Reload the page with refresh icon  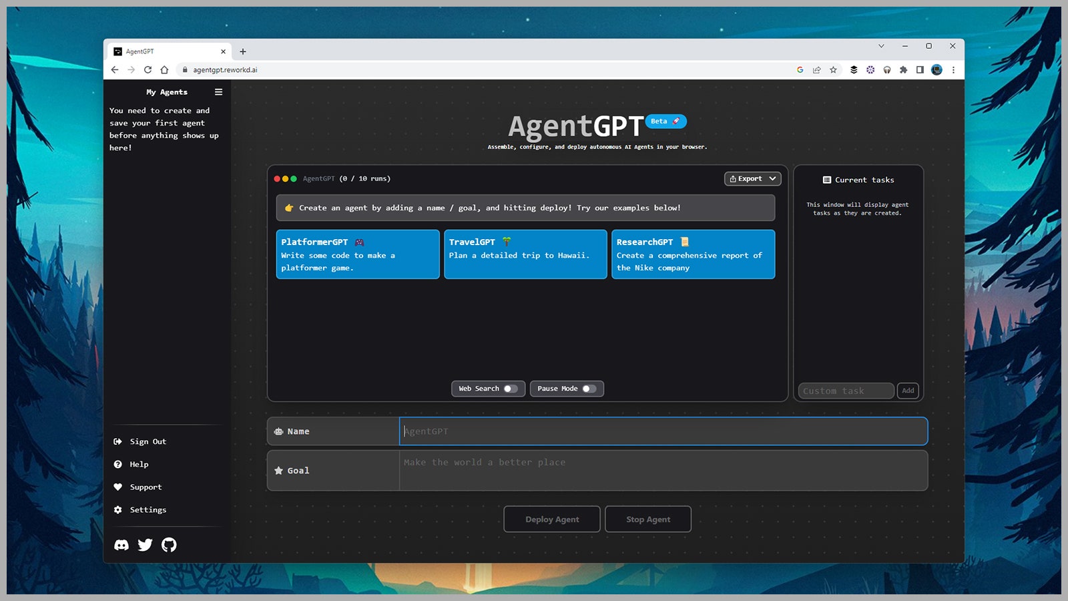pos(148,69)
